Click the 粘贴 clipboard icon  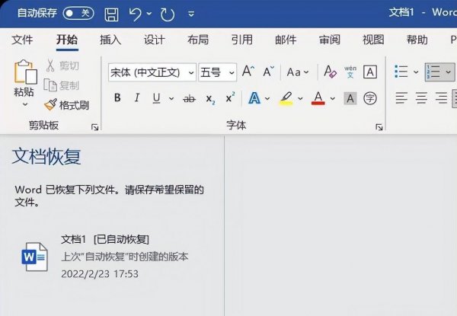(x=25, y=72)
